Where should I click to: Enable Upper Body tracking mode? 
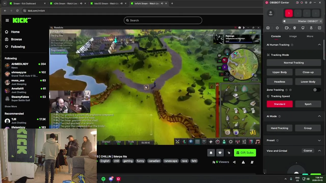pos(280,72)
